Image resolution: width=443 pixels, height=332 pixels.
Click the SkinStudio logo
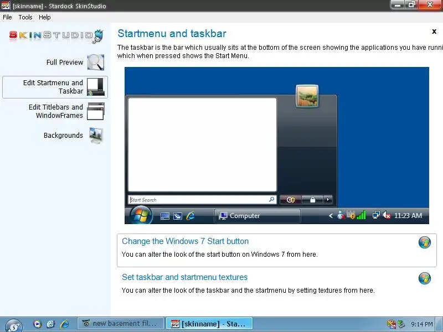point(56,36)
